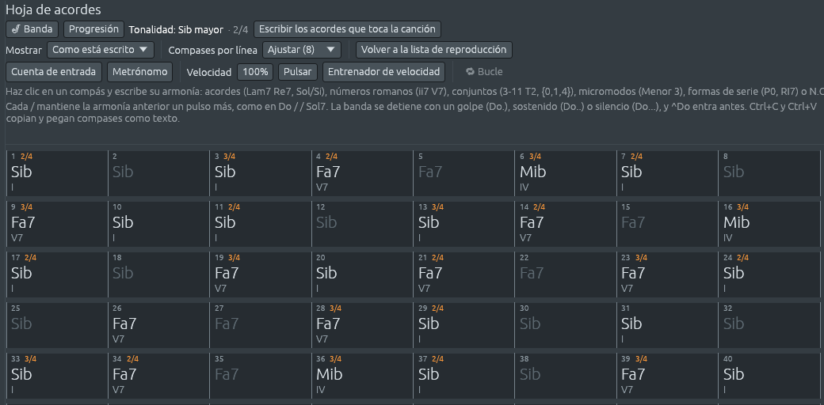Select measure 6 with Mib chord
This screenshot has width=824, height=405.
pyautogui.click(x=566, y=173)
